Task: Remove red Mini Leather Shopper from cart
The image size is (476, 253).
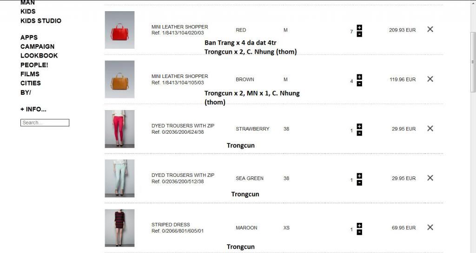Action: pyautogui.click(x=430, y=29)
